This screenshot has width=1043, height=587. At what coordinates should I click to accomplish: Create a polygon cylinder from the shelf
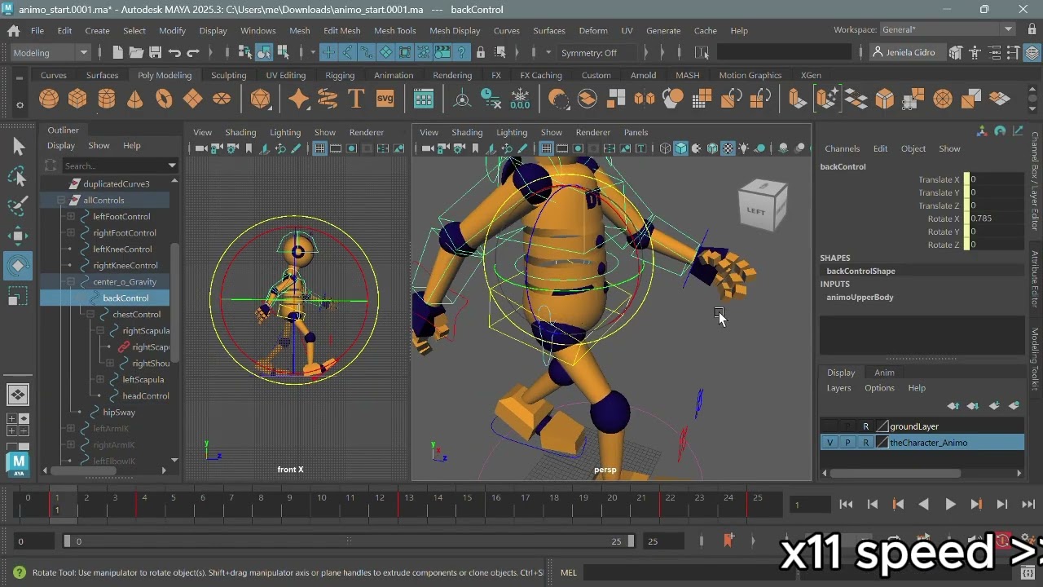click(x=106, y=99)
